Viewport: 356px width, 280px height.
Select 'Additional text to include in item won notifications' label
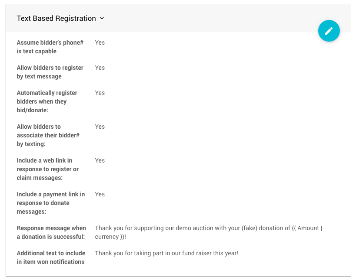pyautogui.click(x=50, y=257)
